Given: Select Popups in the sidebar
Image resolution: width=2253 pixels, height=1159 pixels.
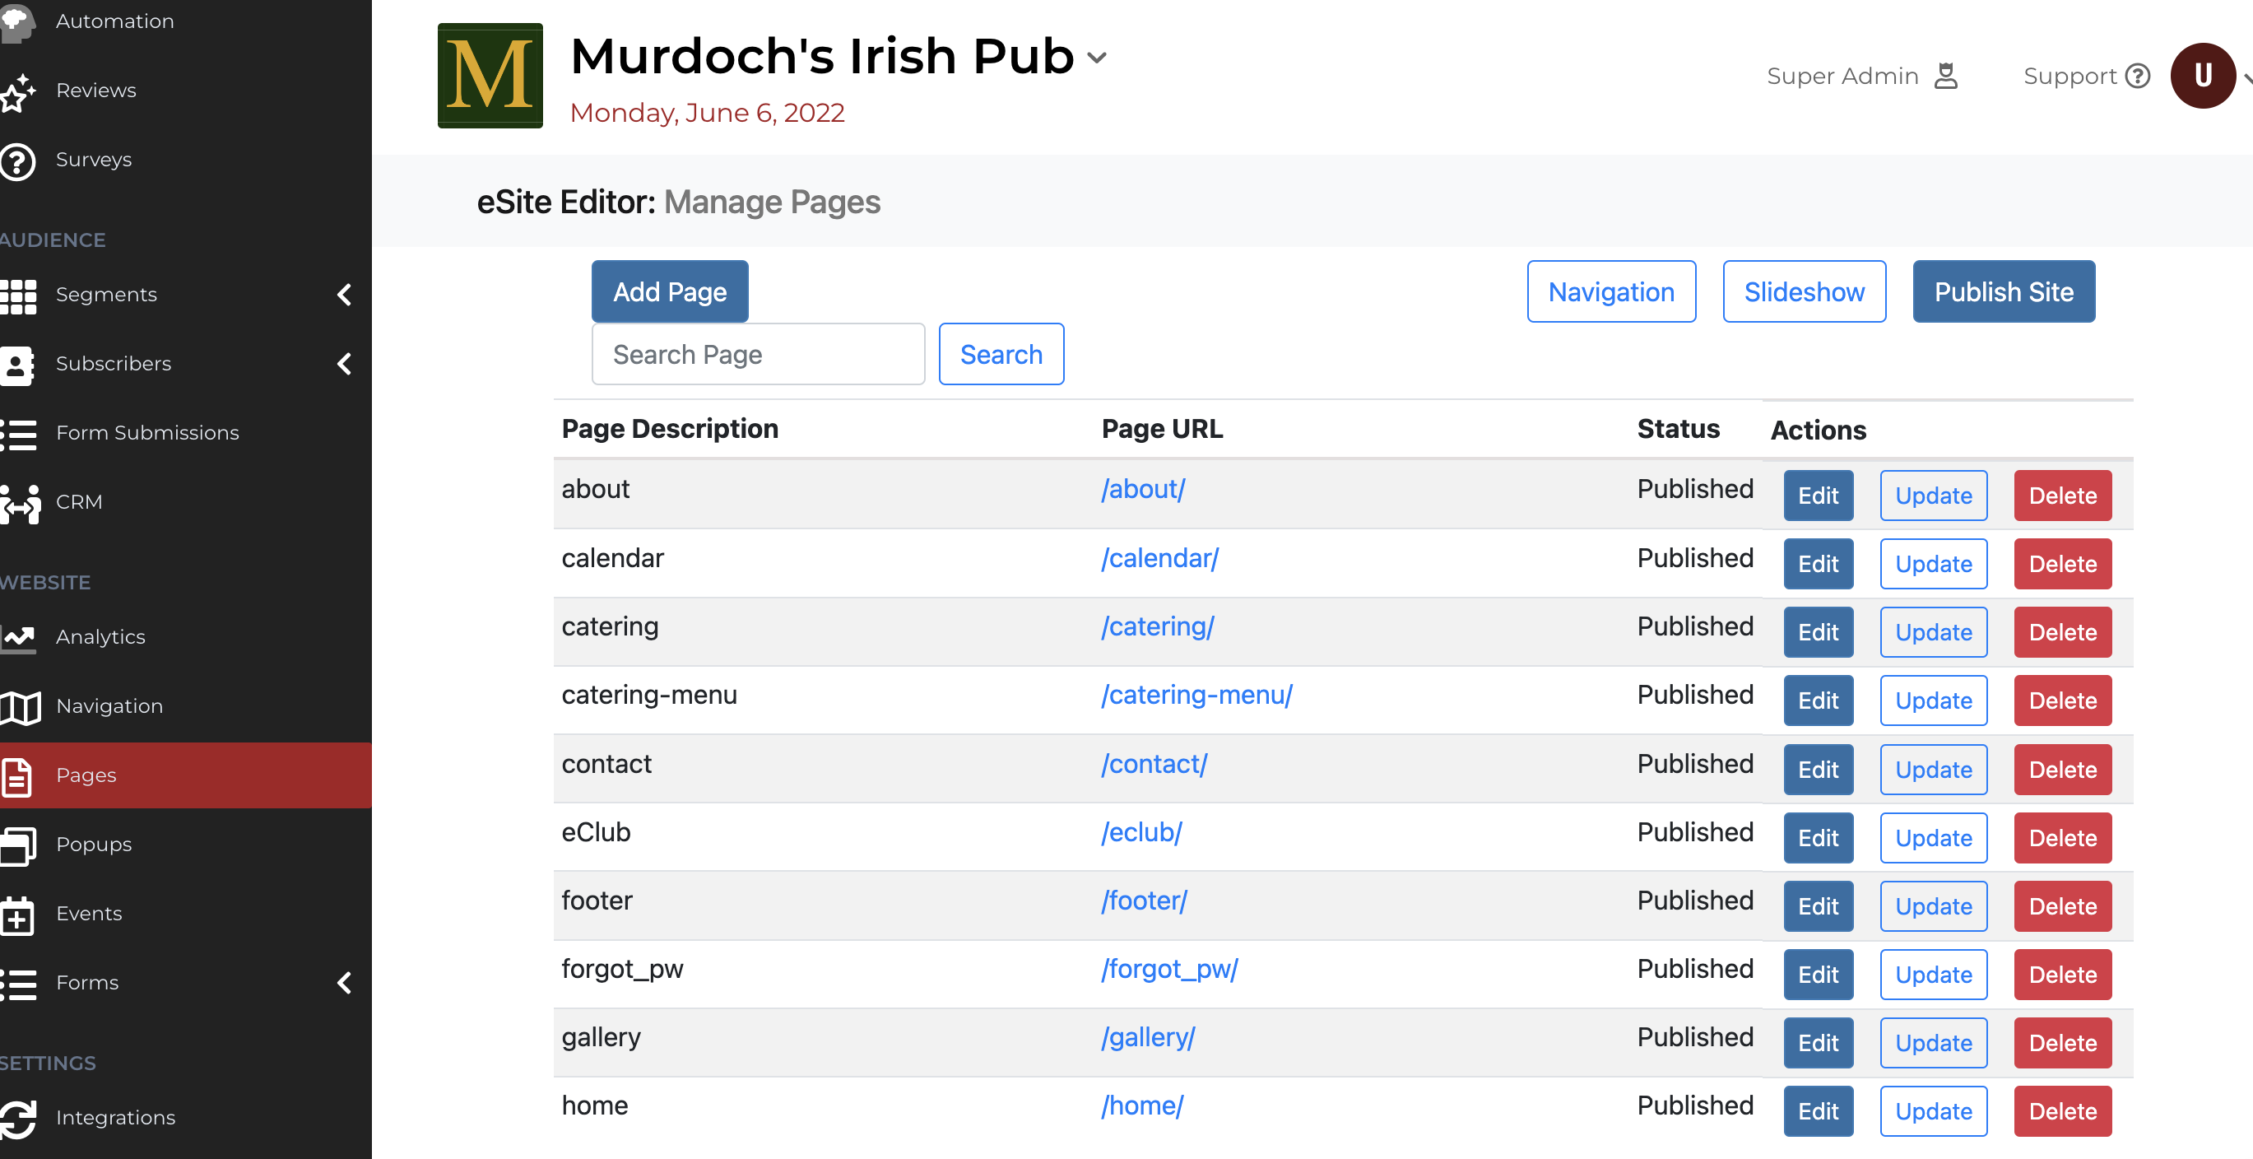Looking at the screenshot, I should coord(94,844).
